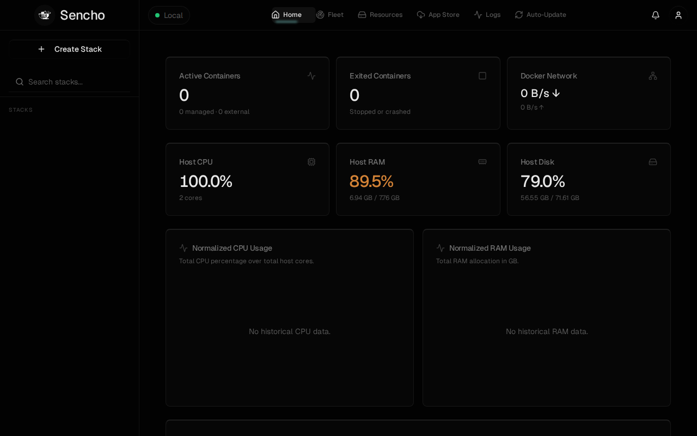View the Logs tab

pyautogui.click(x=487, y=15)
